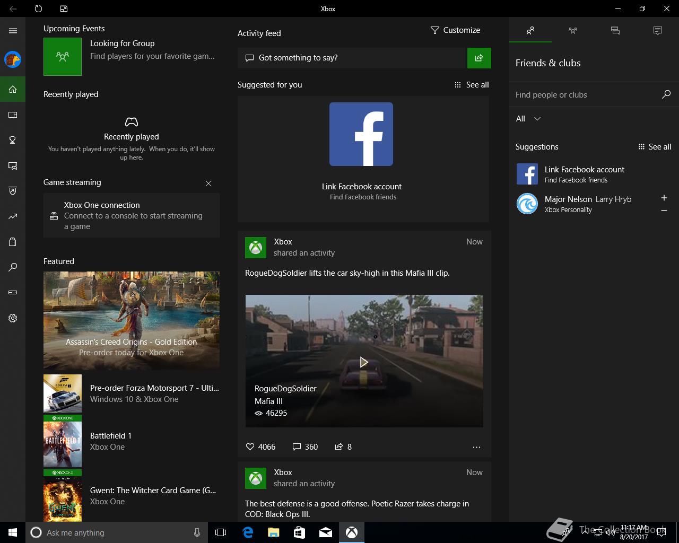Remove Major Nelson suggestion with minus icon
The image size is (679, 543).
coord(664,211)
